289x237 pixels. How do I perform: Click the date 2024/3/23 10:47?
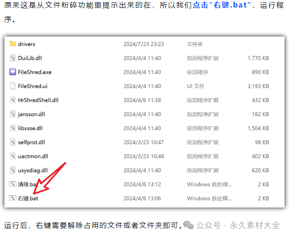pyautogui.click(x=143, y=142)
